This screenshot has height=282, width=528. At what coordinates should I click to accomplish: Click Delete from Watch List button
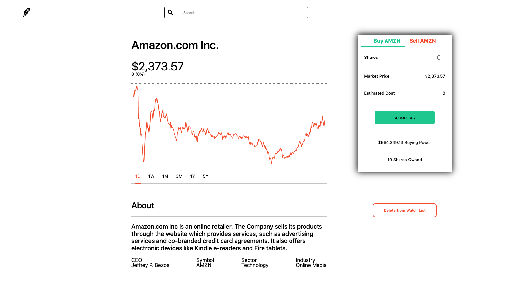coord(404,210)
